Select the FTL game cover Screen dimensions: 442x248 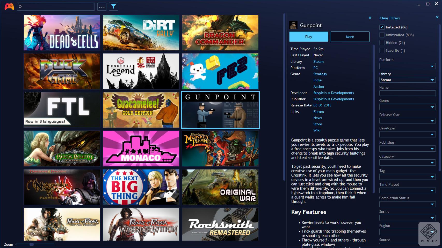click(62, 110)
